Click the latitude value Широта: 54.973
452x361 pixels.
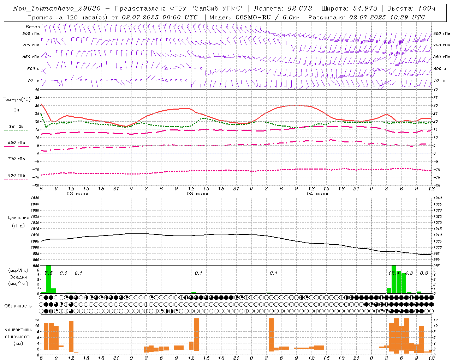click(x=349, y=8)
